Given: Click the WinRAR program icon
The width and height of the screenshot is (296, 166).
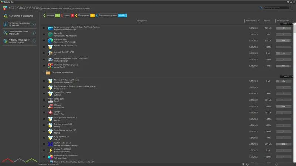Looking at the screenshot, I should [x=50, y=66].
